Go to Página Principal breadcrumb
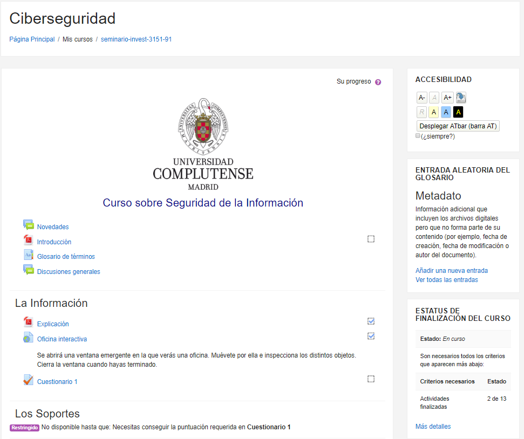 (x=32, y=39)
